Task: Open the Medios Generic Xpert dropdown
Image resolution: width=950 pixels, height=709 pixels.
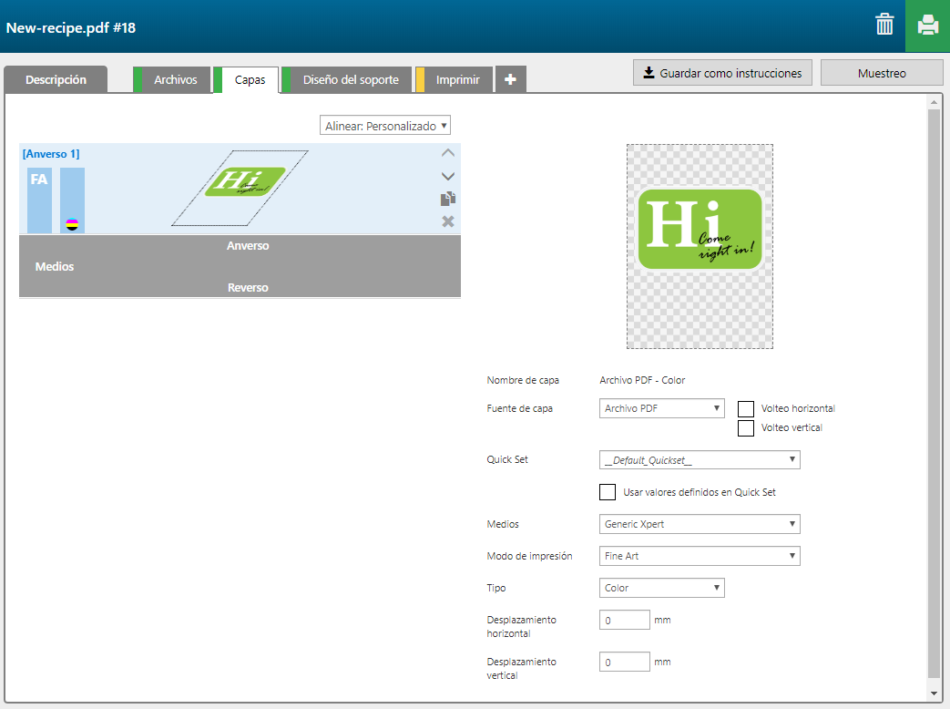Action: coord(700,524)
